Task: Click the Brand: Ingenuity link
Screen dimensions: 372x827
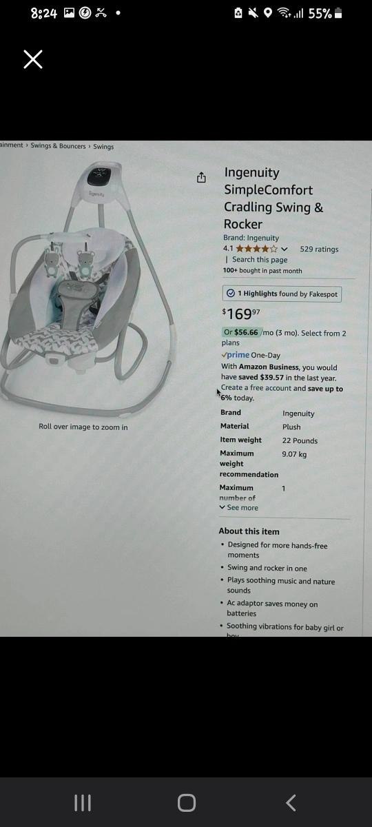Action: pos(251,238)
